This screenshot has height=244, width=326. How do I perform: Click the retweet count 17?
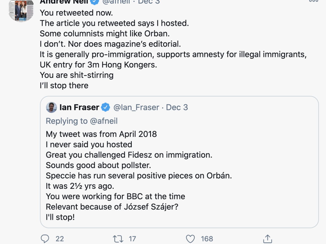[x=132, y=239]
